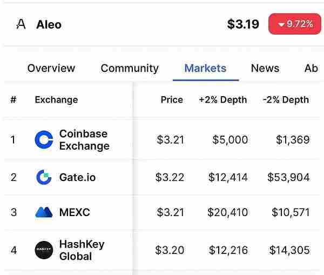Open the HashKey Global name link
The width and height of the screenshot is (324, 275).
[82, 250]
